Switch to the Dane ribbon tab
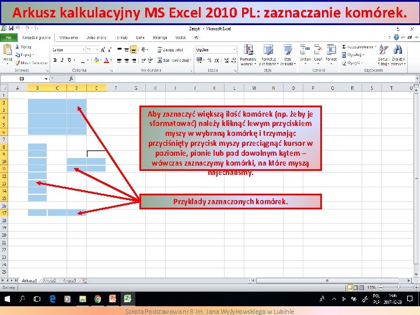 (x=141, y=37)
